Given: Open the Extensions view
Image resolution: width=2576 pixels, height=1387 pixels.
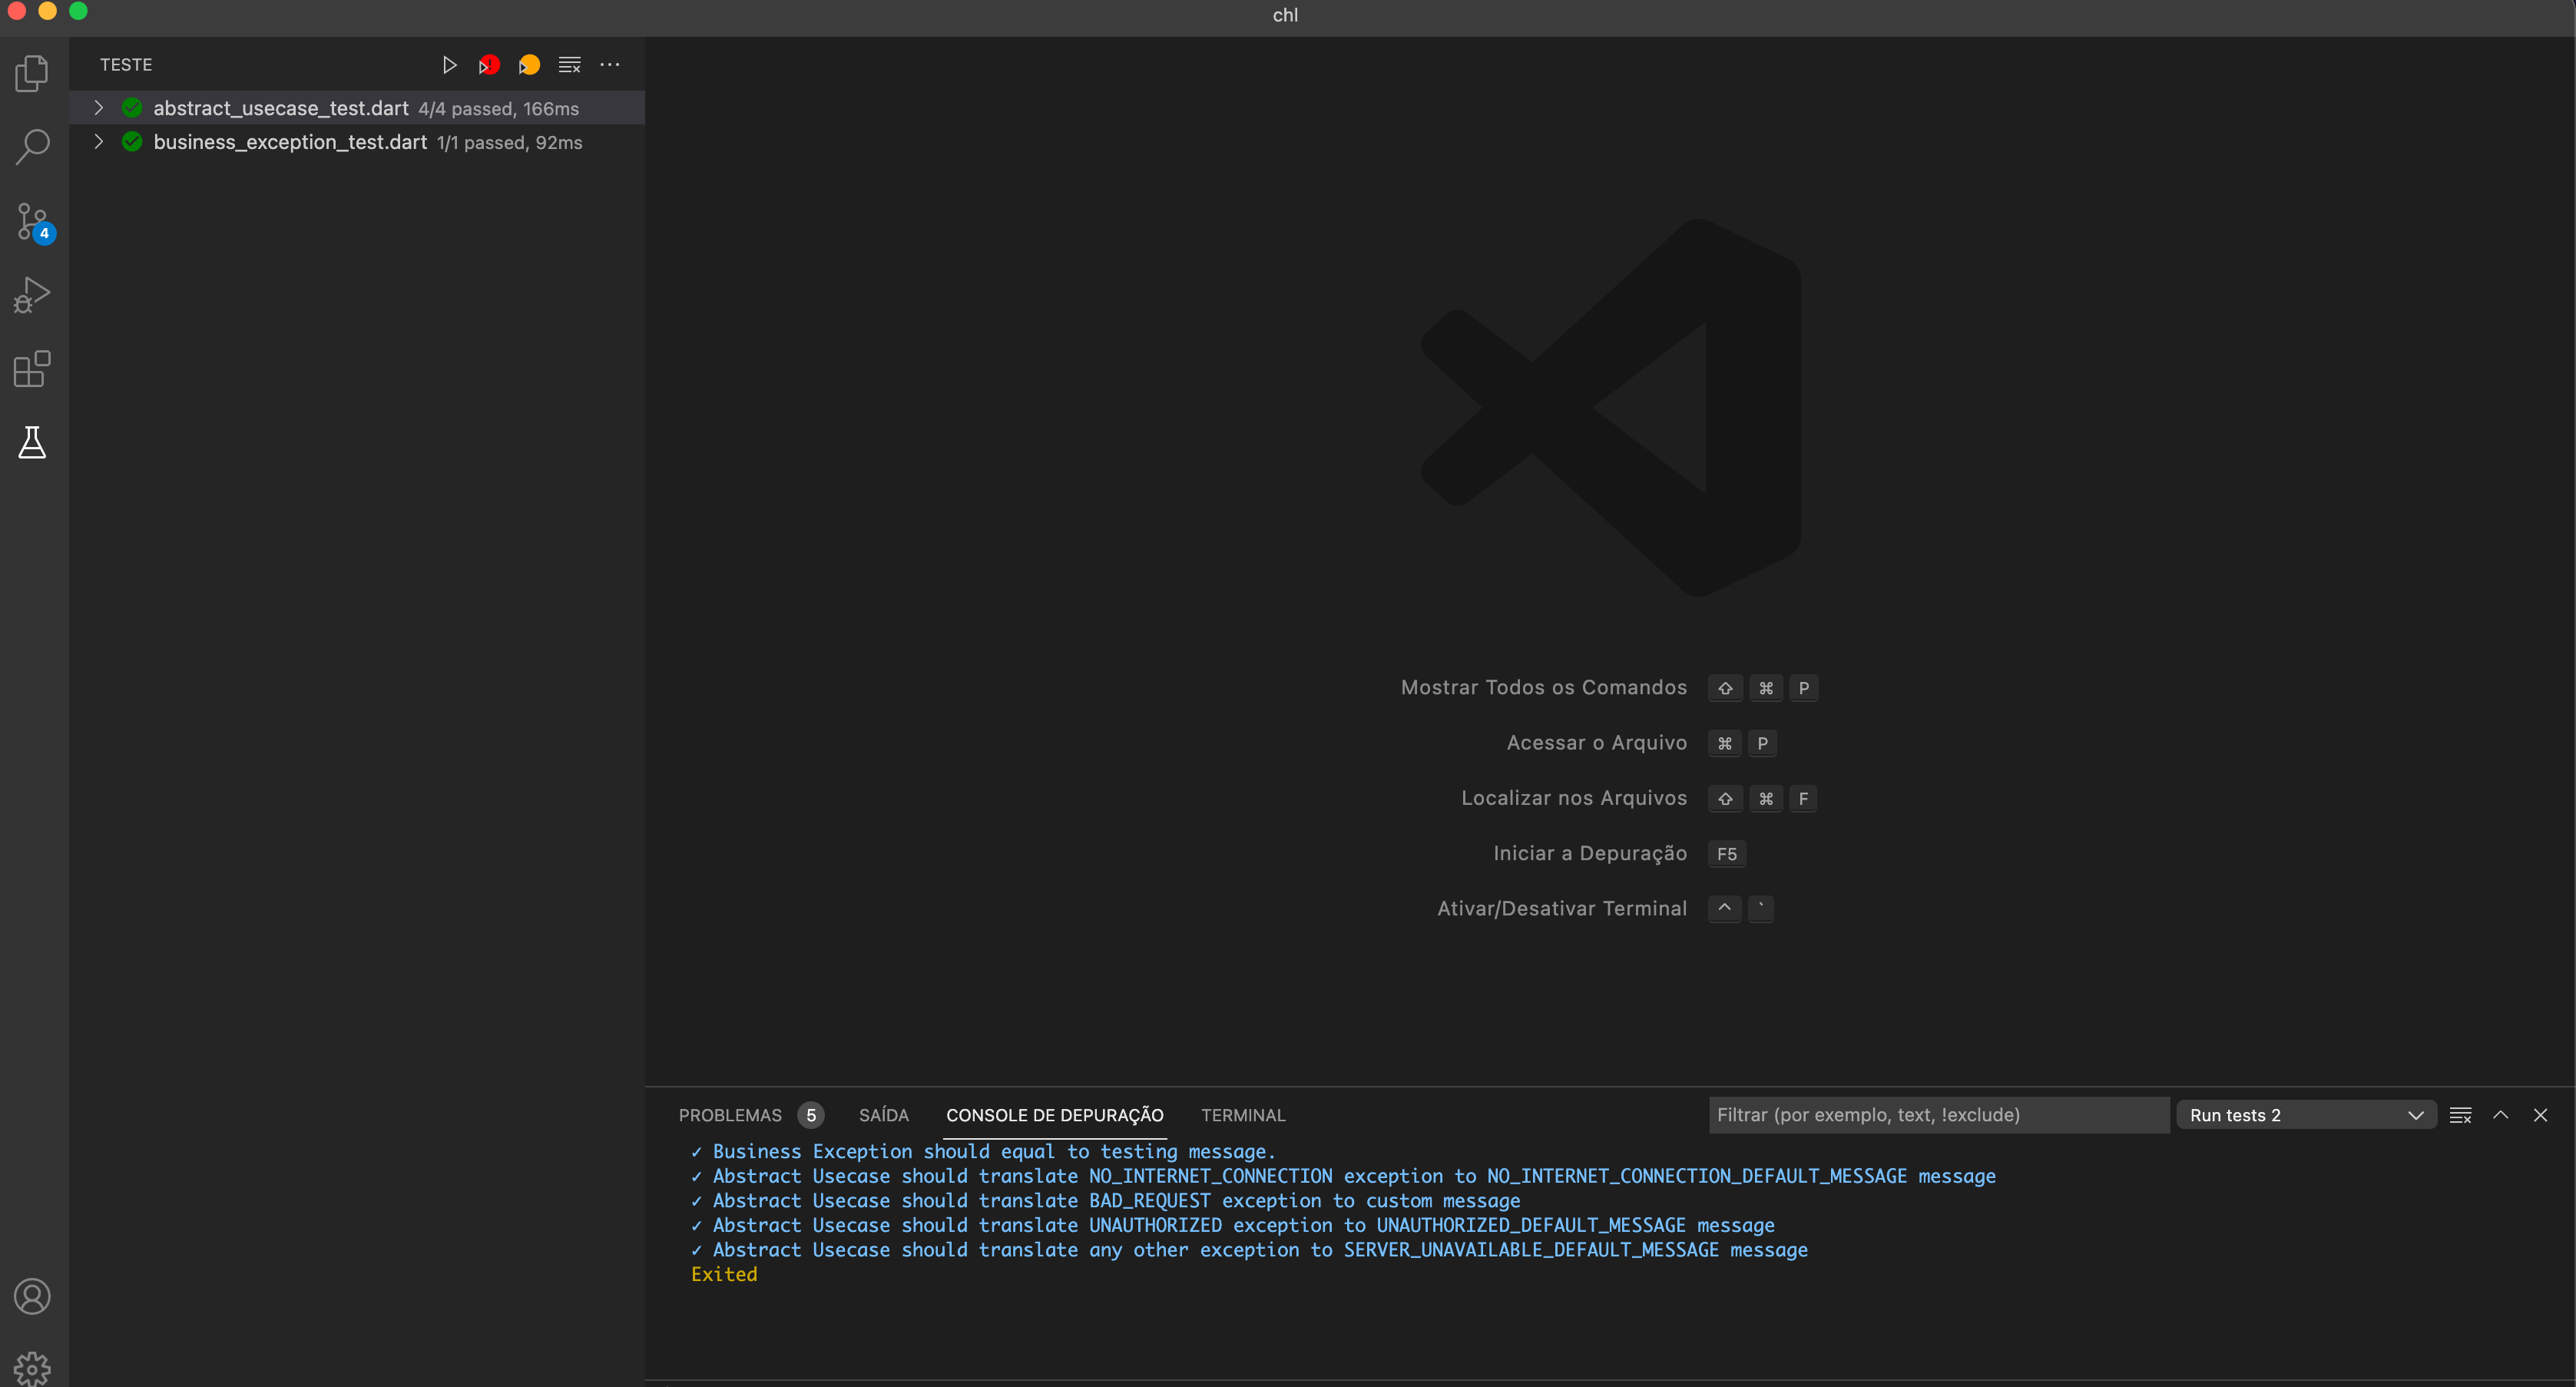Looking at the screenshot, I should point(31,368).
